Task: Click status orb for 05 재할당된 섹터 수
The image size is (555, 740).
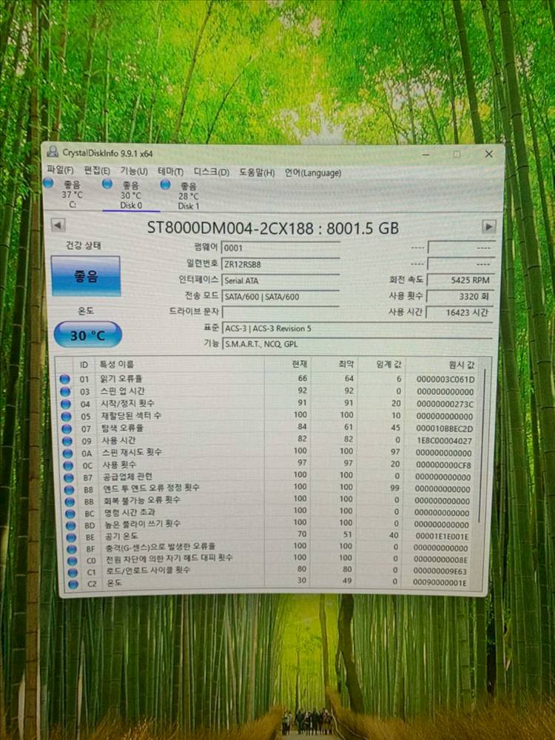Action: tap(67, 416)
